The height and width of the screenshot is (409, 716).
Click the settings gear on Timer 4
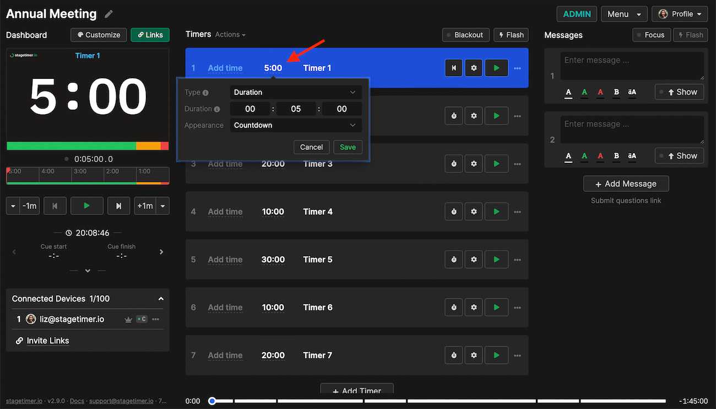474,211
